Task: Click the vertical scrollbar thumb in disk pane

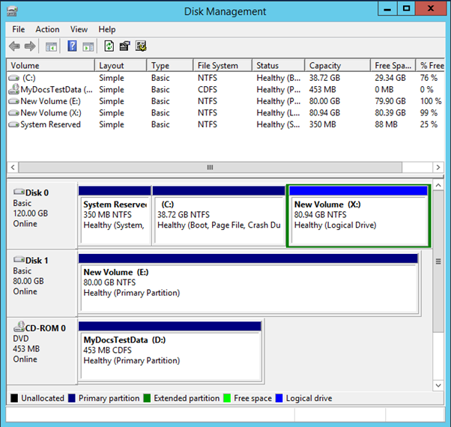Action: 438,261
